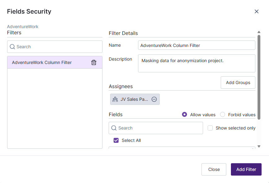Click the Add Filter button
This screenshot has height=183, width=269.
(246, 169)
